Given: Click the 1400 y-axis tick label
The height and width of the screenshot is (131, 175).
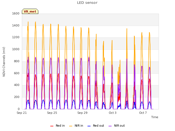Looking at the screenshot, I should click(x=16, y=25).
